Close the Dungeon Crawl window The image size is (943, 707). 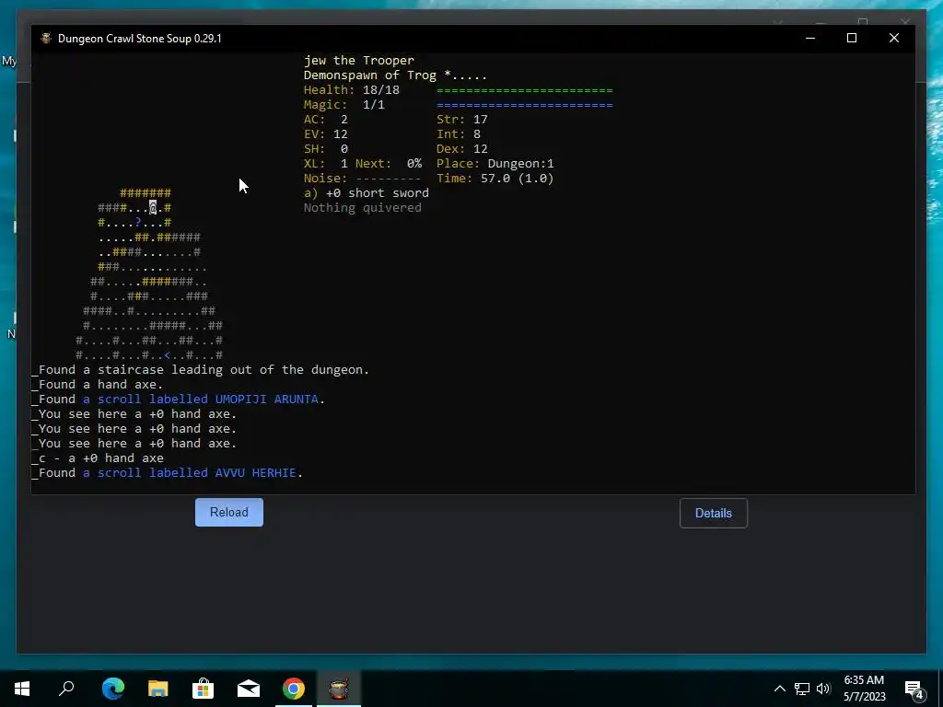pyautogui.click(x=894, y=38)
